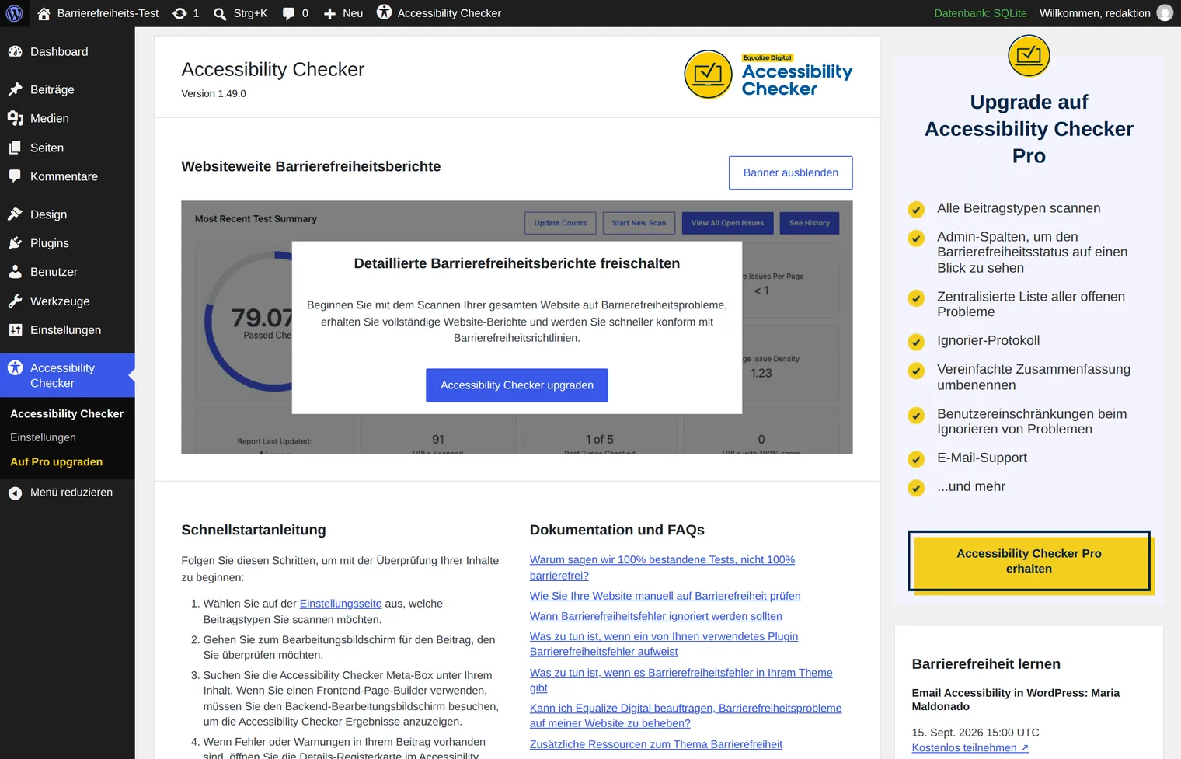Click the Design paintbrush icon

pyautogui.click(x=15, y=214)
